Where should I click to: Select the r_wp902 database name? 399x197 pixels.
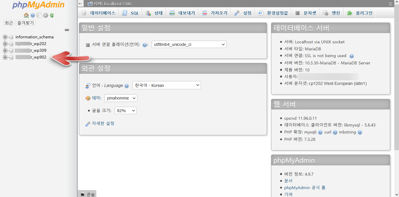(x=31, y=57)
